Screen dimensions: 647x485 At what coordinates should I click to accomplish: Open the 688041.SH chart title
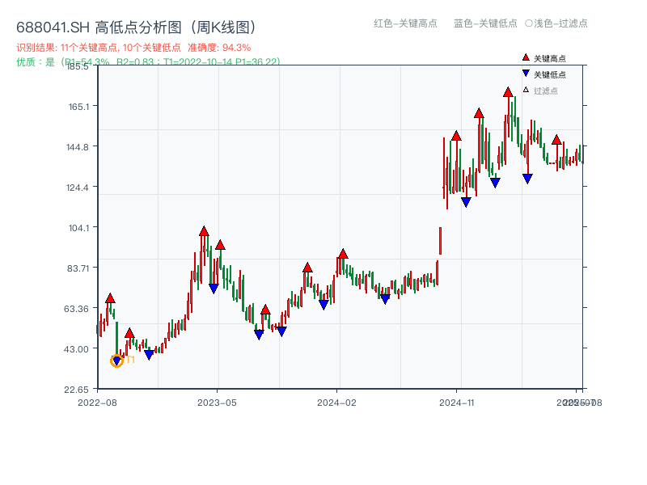(x=136, y=26)
